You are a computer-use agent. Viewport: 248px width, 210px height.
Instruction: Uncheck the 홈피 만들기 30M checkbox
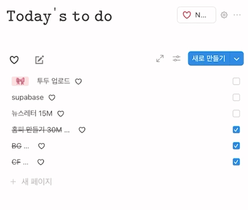coord(236,130)
